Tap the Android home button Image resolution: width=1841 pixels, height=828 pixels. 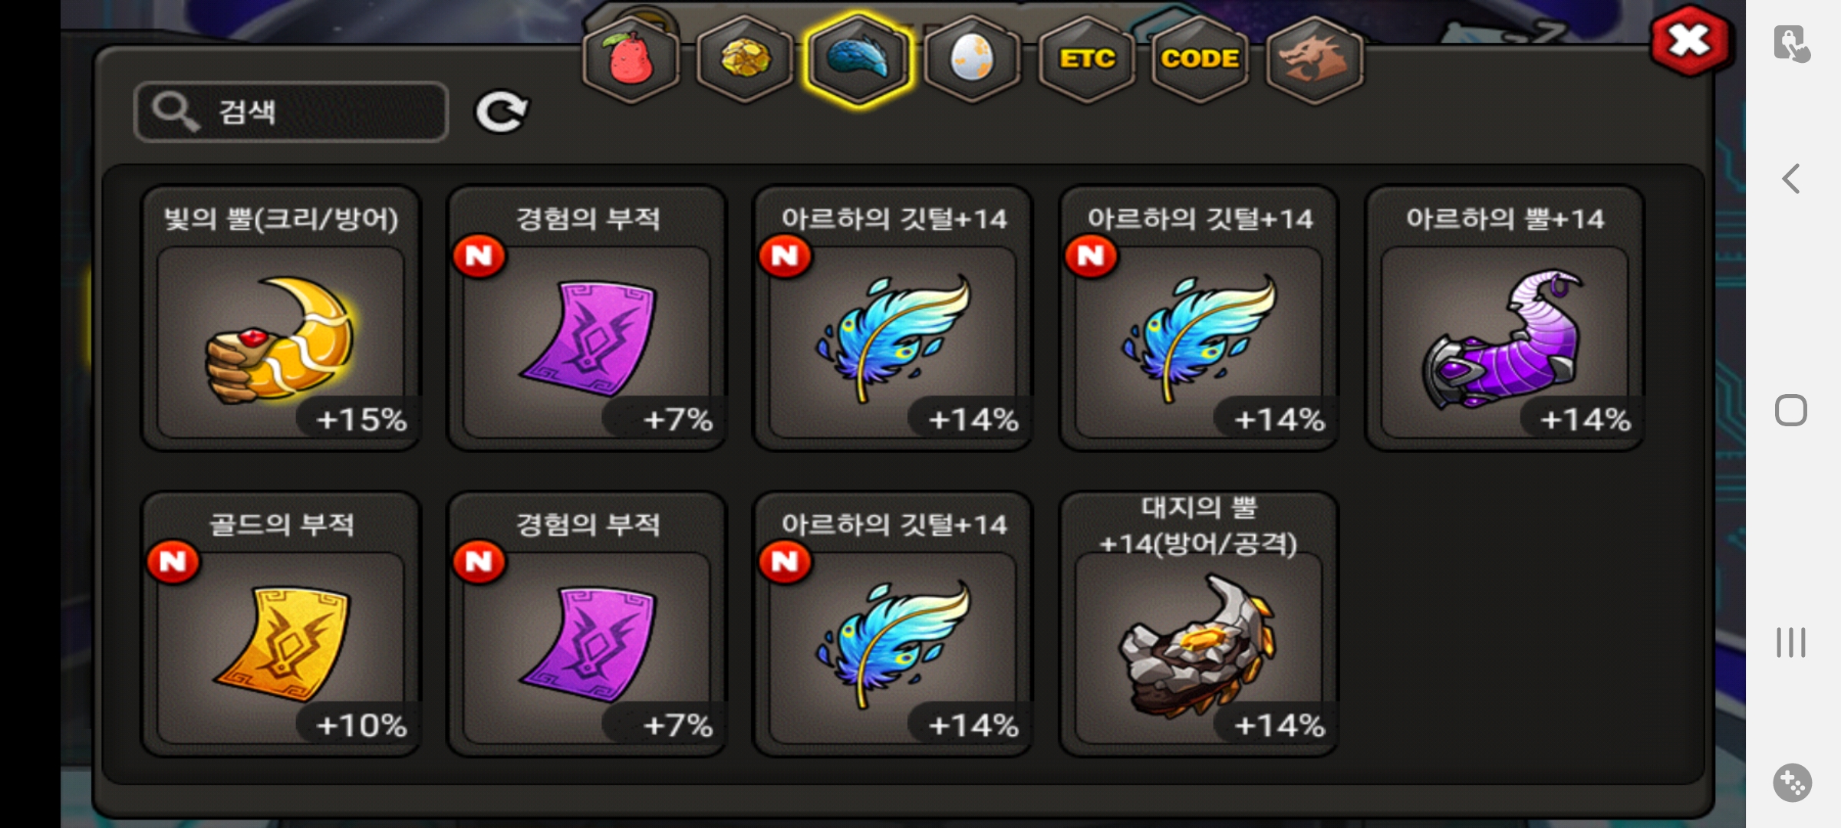[1791, 411]
